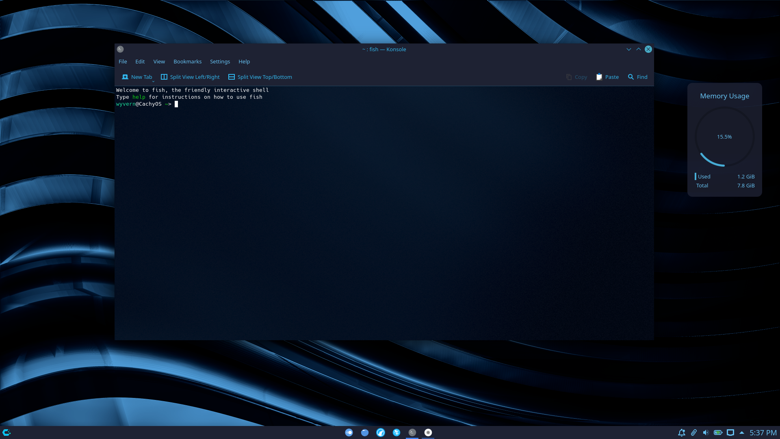Screen dimensions: 780x439
Task: Open the Settings menu in Konsole
Action: (x=220, y=61)
